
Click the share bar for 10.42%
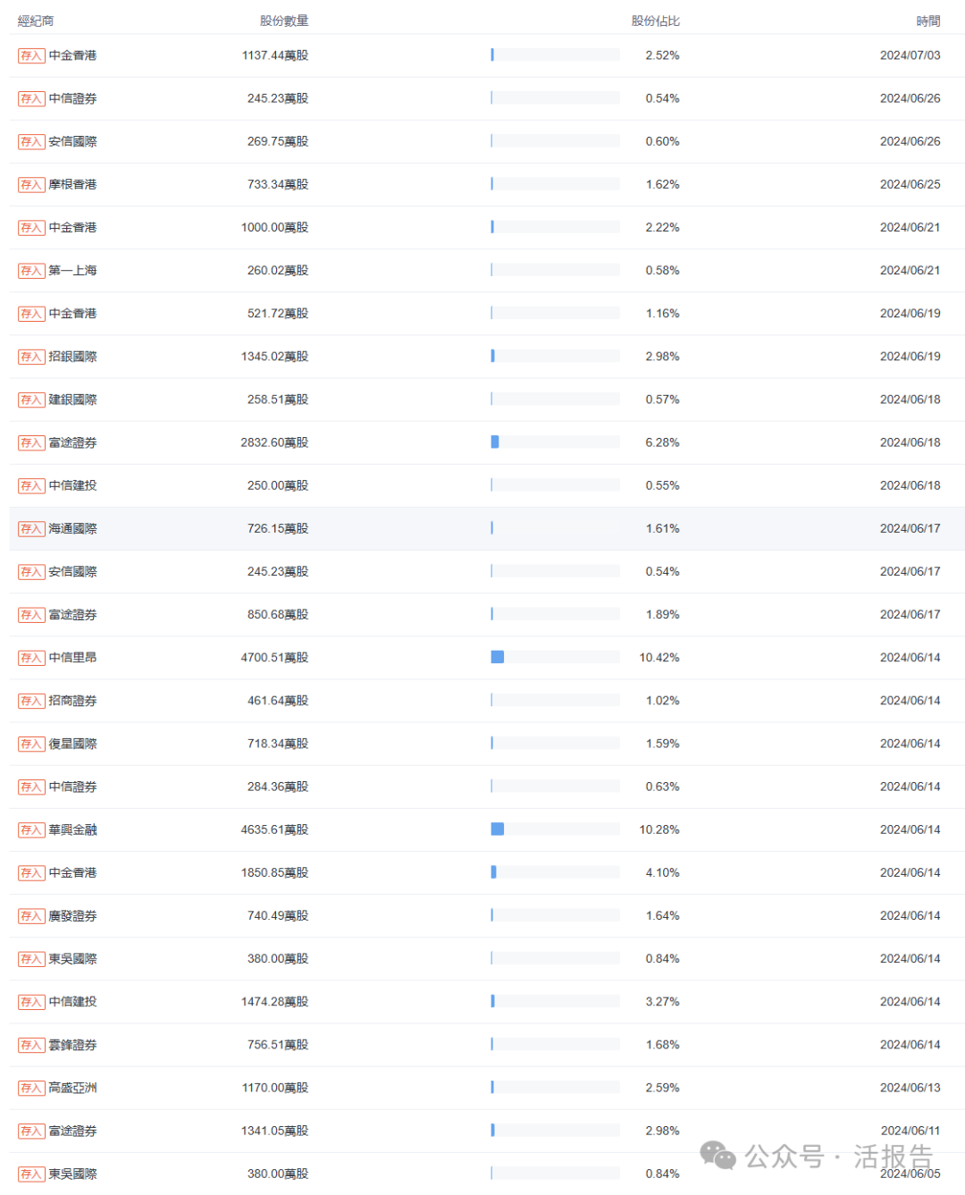coord(555,657)
